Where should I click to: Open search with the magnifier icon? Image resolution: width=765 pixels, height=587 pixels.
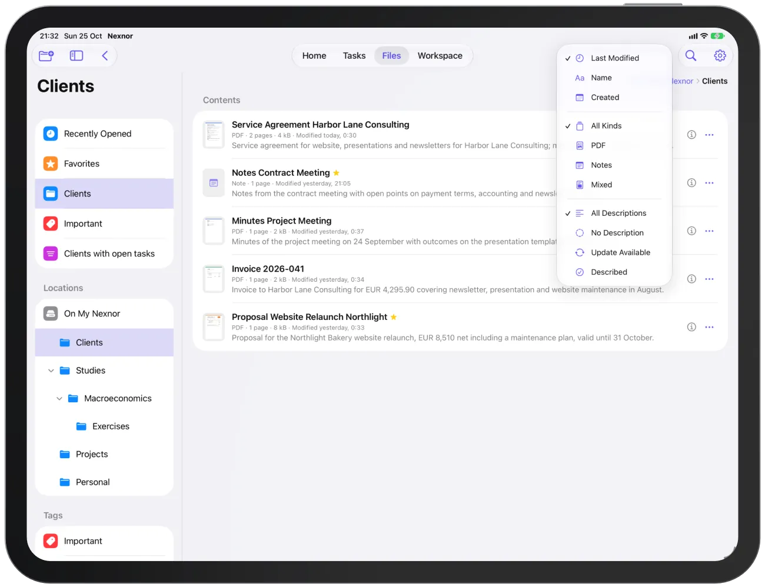pyautogui.click(x=691, y=56)
